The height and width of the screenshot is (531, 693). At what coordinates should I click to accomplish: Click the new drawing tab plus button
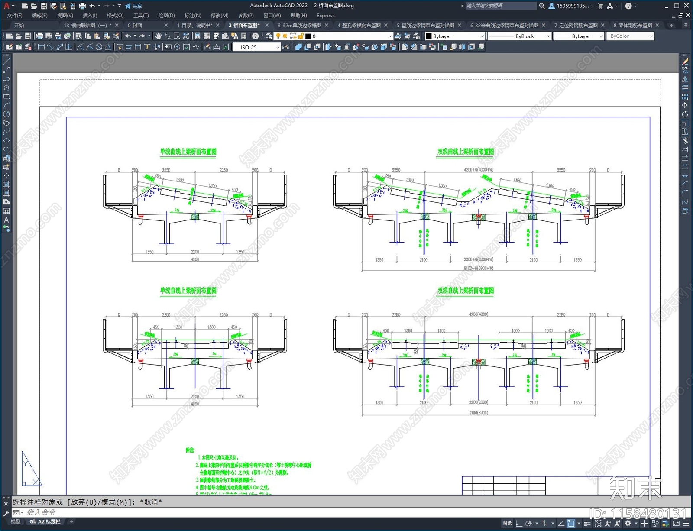point(671,26)
